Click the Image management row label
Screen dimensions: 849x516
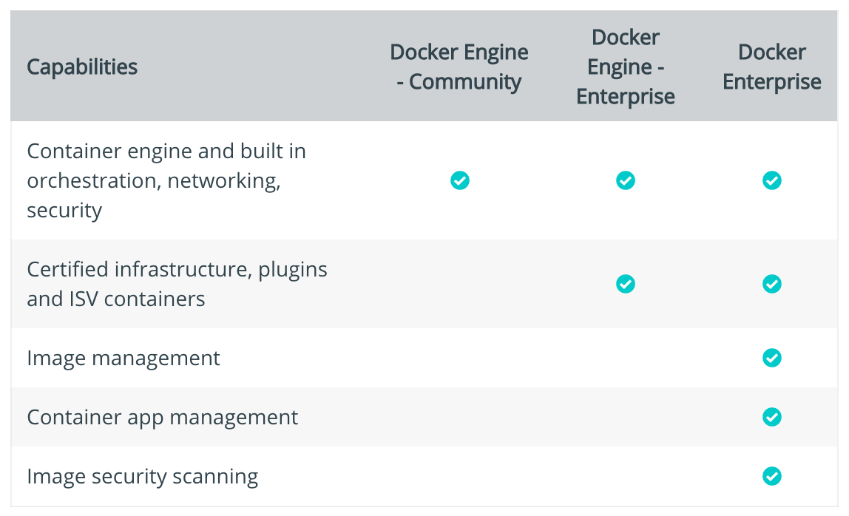[124, 359]
